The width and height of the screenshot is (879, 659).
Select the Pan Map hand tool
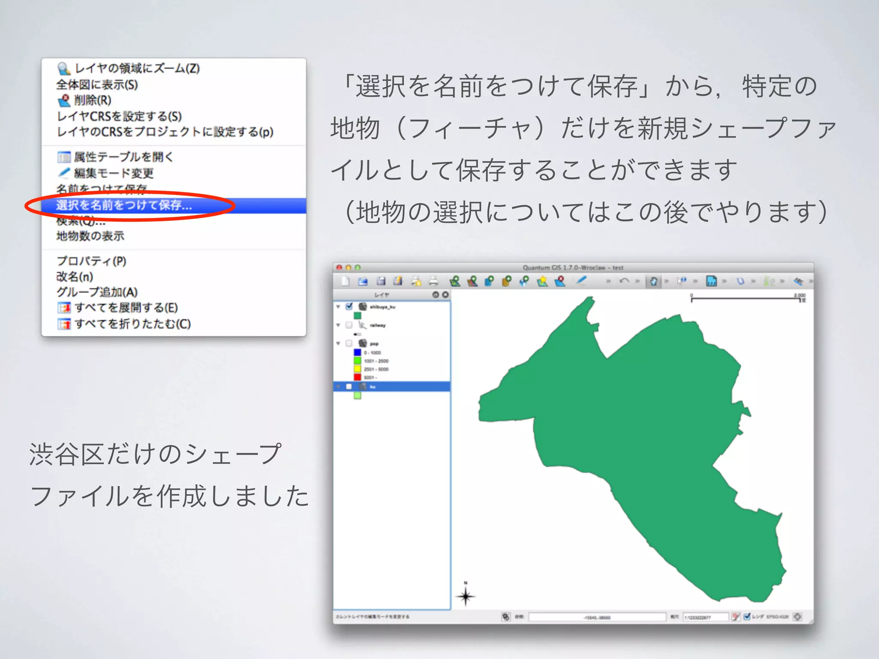coord(653,281)
